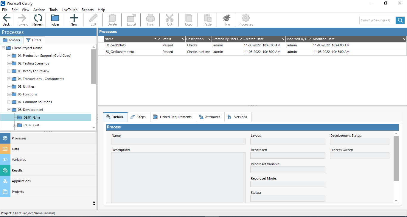Open the Attributes tab

pyautogui.click(x=210, y=117)
